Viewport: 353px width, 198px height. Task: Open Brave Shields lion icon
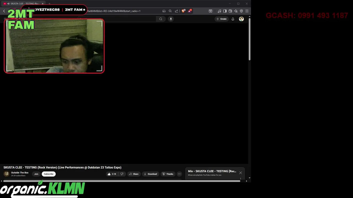click(x=183, y=11)
